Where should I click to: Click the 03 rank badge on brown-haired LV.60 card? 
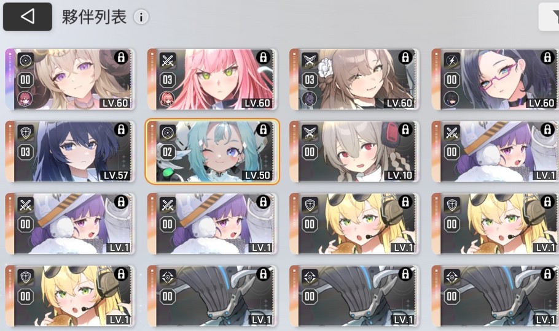309,80
